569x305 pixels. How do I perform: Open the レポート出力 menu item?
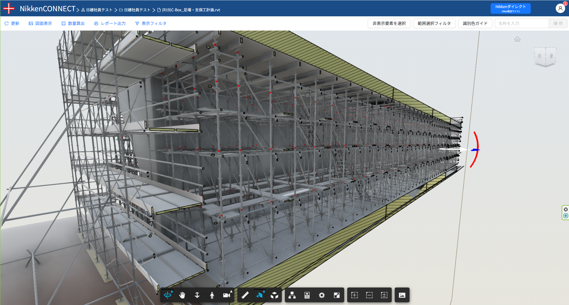tap(110, 23)
